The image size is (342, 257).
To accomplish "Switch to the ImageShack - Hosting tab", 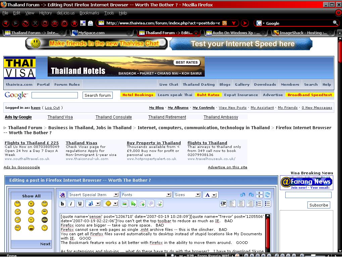I will point(303,33).
